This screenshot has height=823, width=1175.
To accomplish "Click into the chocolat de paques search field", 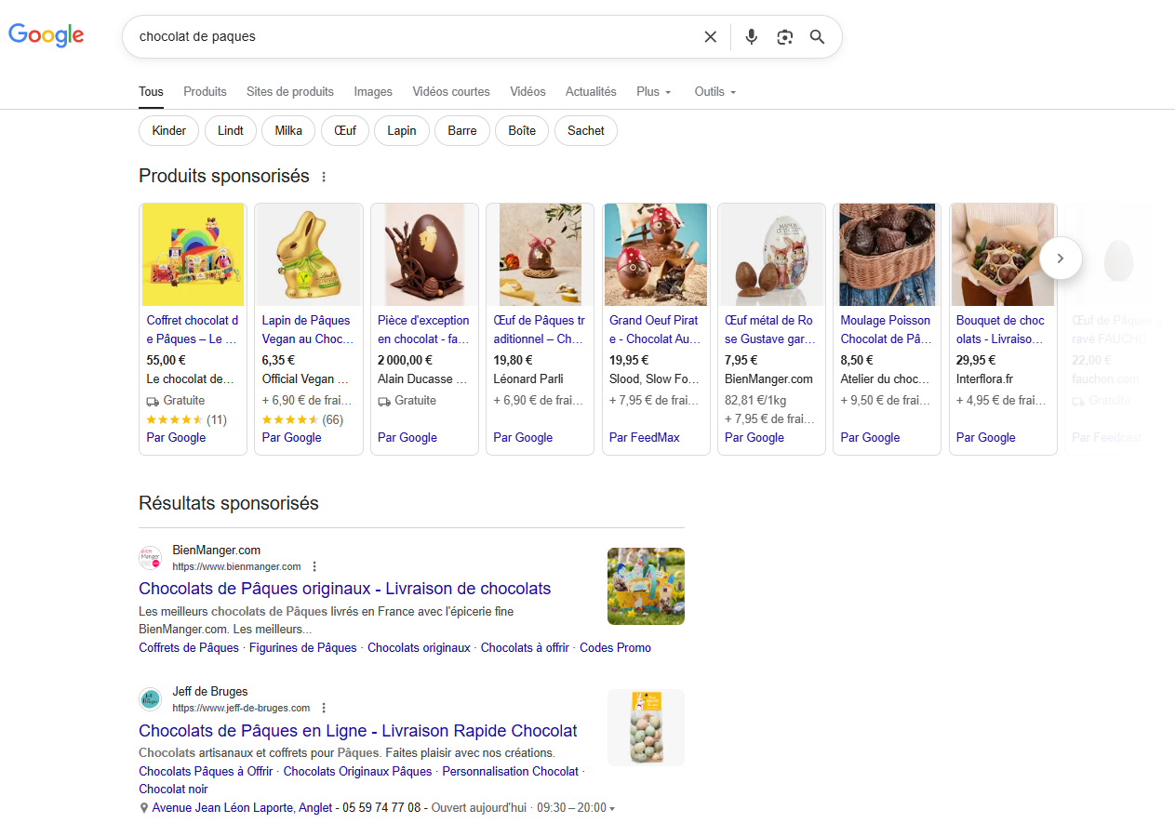I will (x=414, y=37).
